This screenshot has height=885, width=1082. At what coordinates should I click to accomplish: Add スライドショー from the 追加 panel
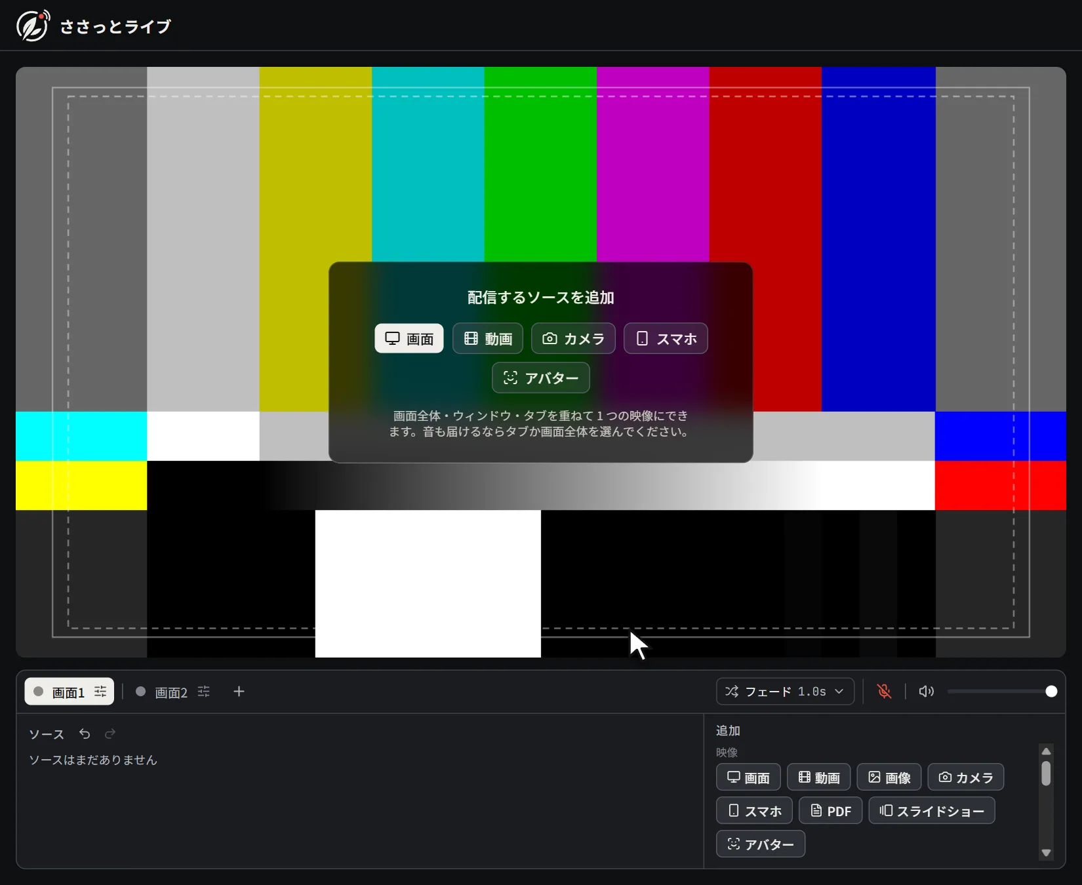932,811
